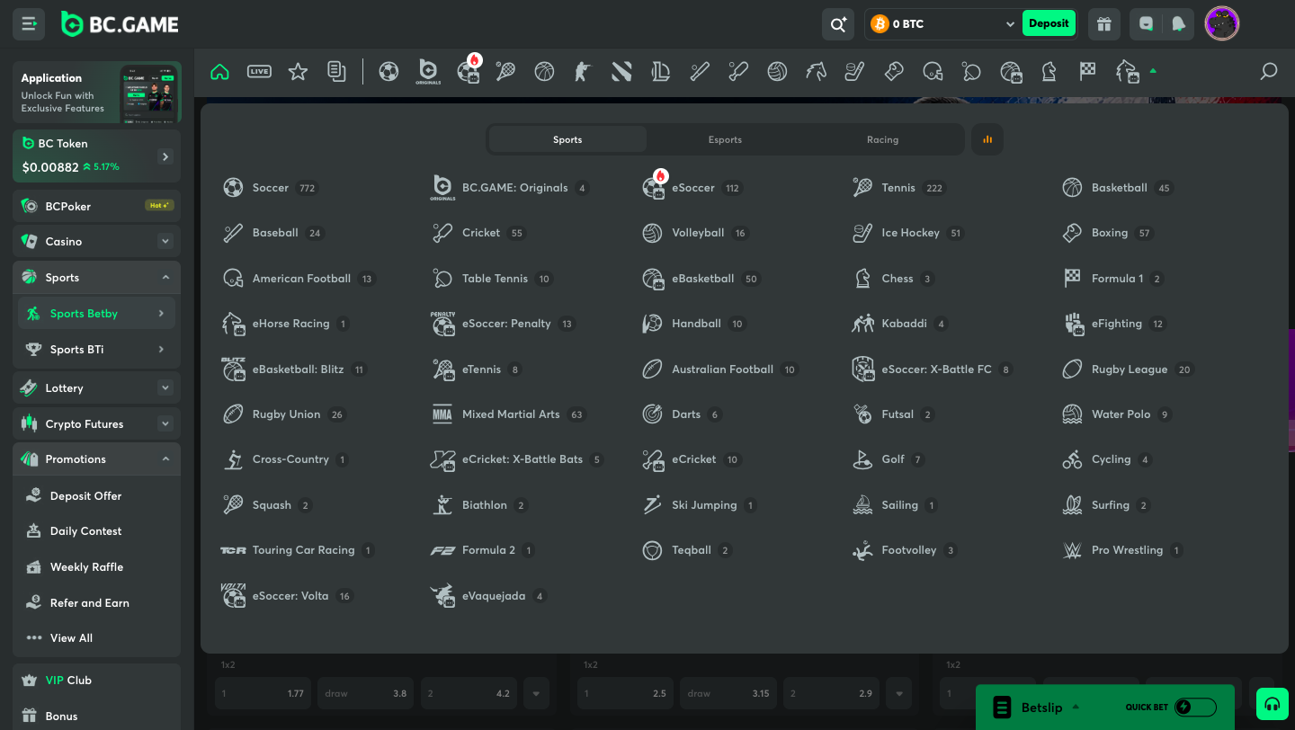Toggle the Quick Bet switch
The width and height of the screenshot is (1295, 730).
(x=1195, y=708)
